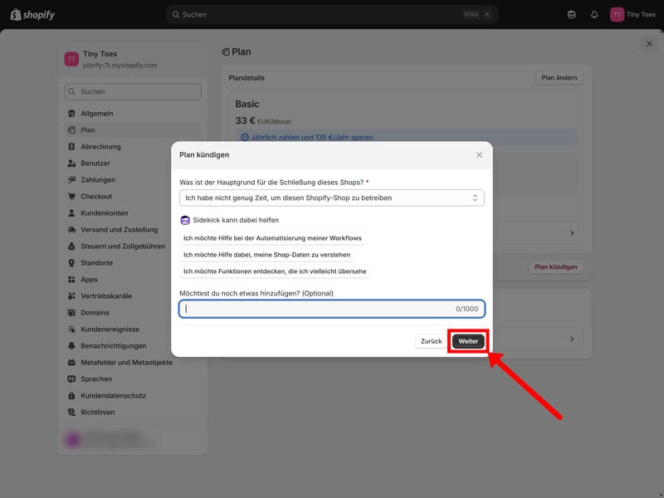Click the Zurück button
The image size is (664, 498).
coord(431,341)
